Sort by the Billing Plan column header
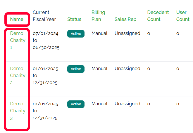This screenshot has height=133, width=193. click(98, 16)
